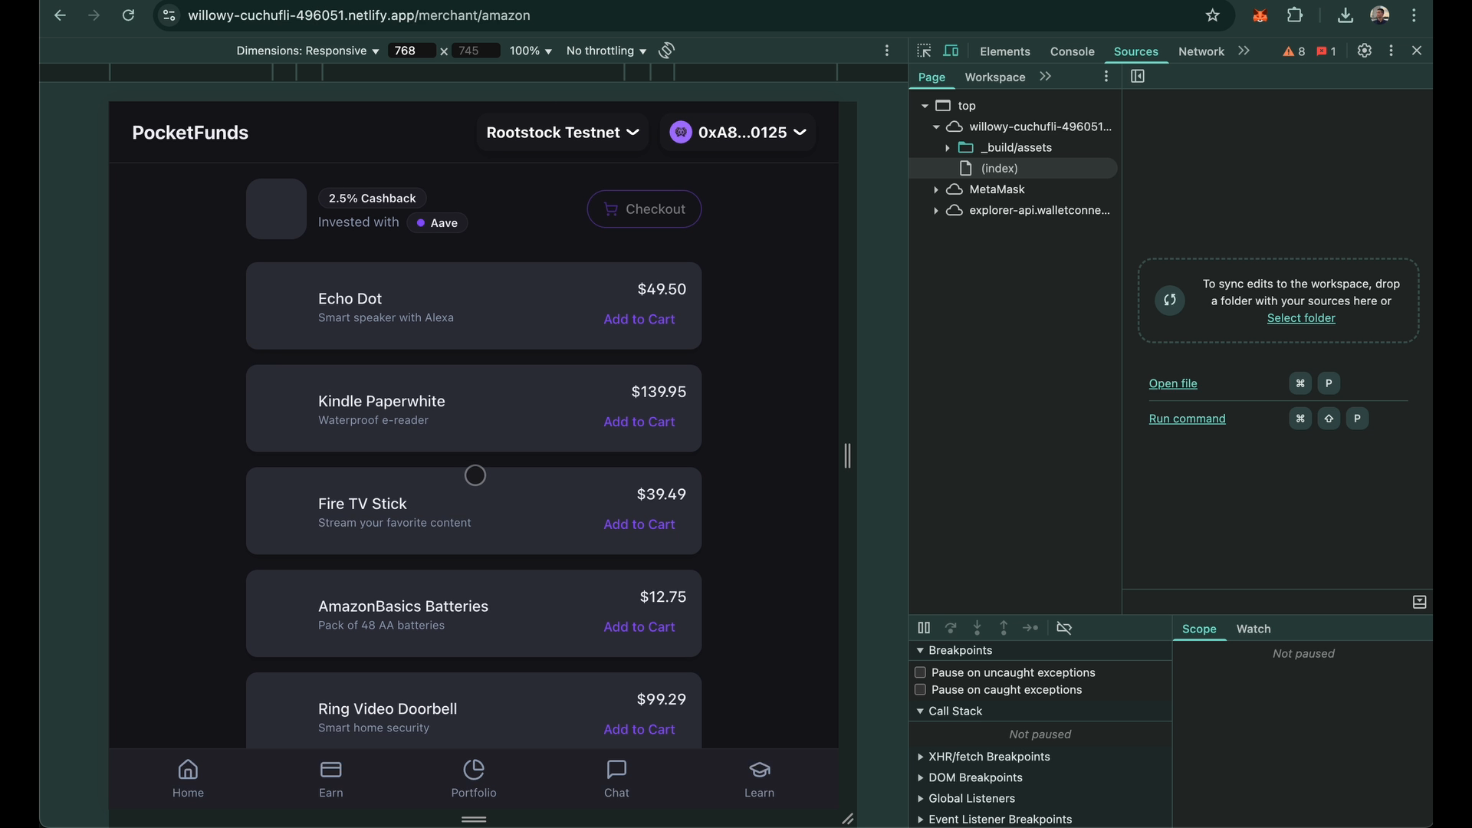Click the Run command link
Viewport: 1472px width, 828px height.
(x=1187, y=419)
